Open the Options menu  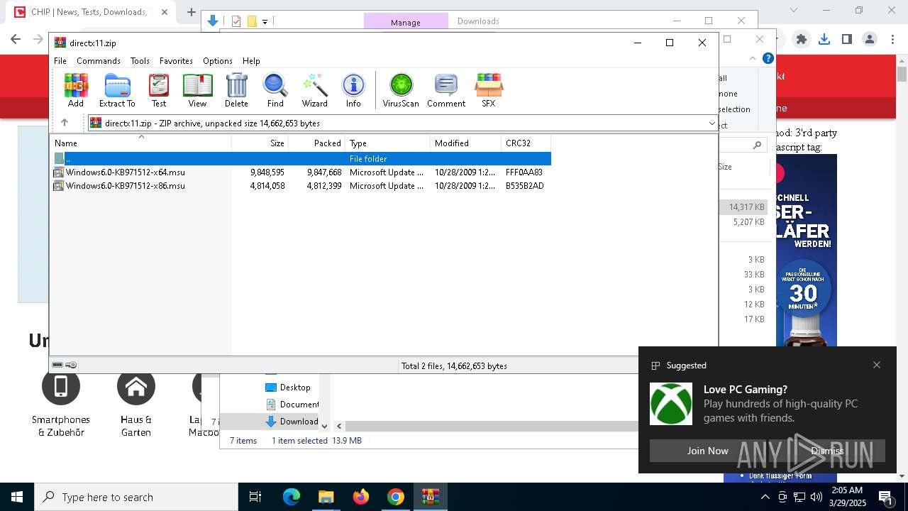click(x=218, y=61)
